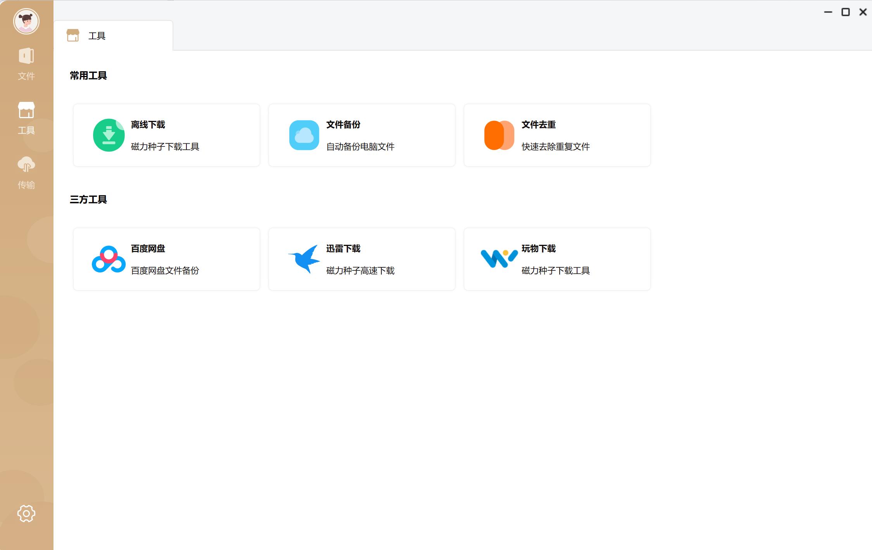Image resolution: width=872 pixels, height=550 pixels.
Task: Open the 离线下载 (offline download) tool
Action: click(x=166, y=135)
